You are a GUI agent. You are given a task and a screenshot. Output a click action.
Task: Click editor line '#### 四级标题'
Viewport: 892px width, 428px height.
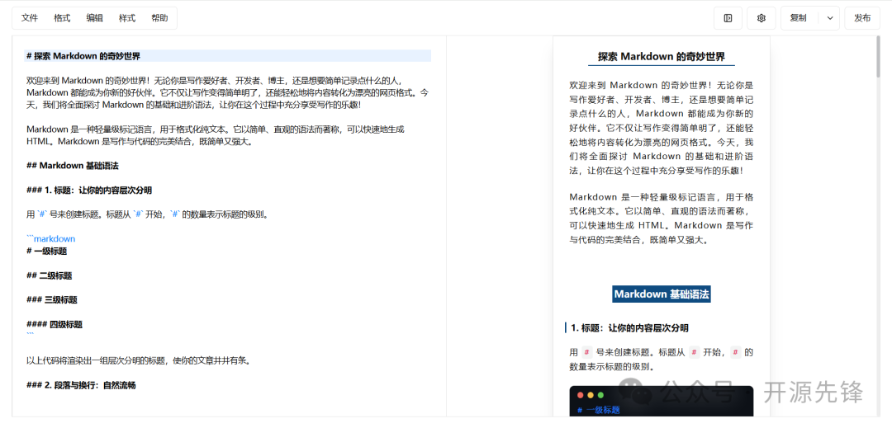click(x=55, y=325)
